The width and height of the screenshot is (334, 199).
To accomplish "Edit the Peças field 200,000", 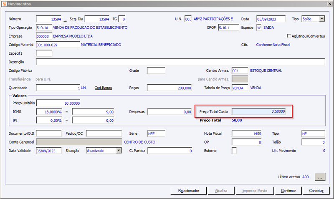I will click(x=169, y=88).
